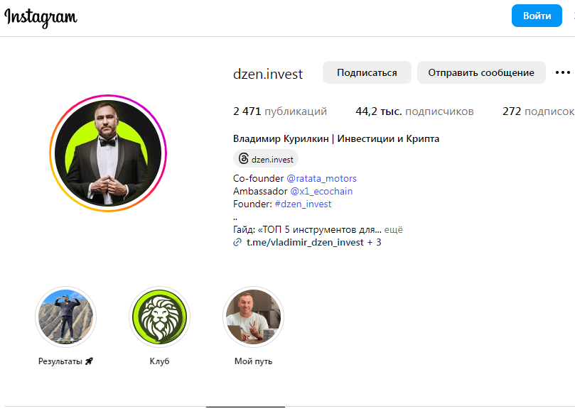Viewport: 575px width, 411px height.
Task: Open the Клуб lion highlight
Action: pyautogui.click(x=159, y=316)
